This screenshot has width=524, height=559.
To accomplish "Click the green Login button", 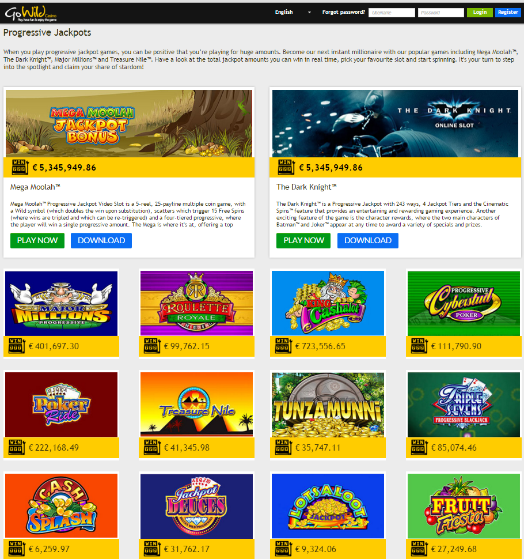I will 480,13.
